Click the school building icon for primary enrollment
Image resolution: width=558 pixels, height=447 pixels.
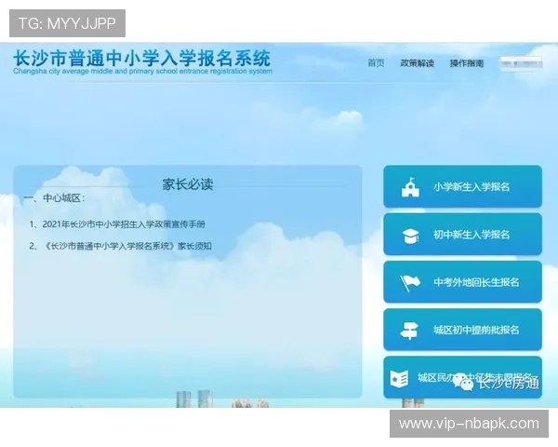point(410,187)
